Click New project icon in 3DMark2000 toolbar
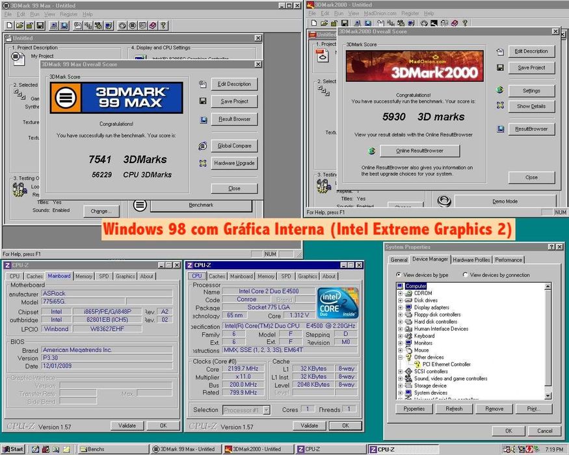The width and height of the screenshot is (569, 455). click(314, 23)
